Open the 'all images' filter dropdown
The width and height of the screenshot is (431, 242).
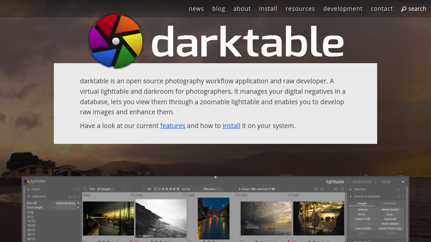105,189
